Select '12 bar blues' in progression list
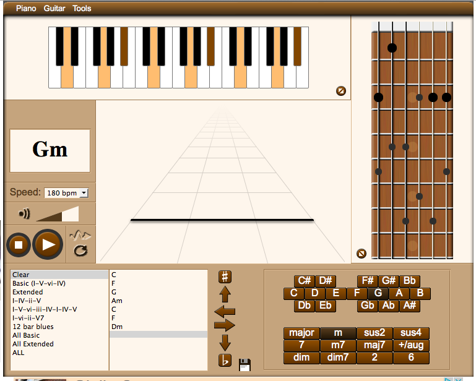476x381 pixels. click(x=33, y=327)
